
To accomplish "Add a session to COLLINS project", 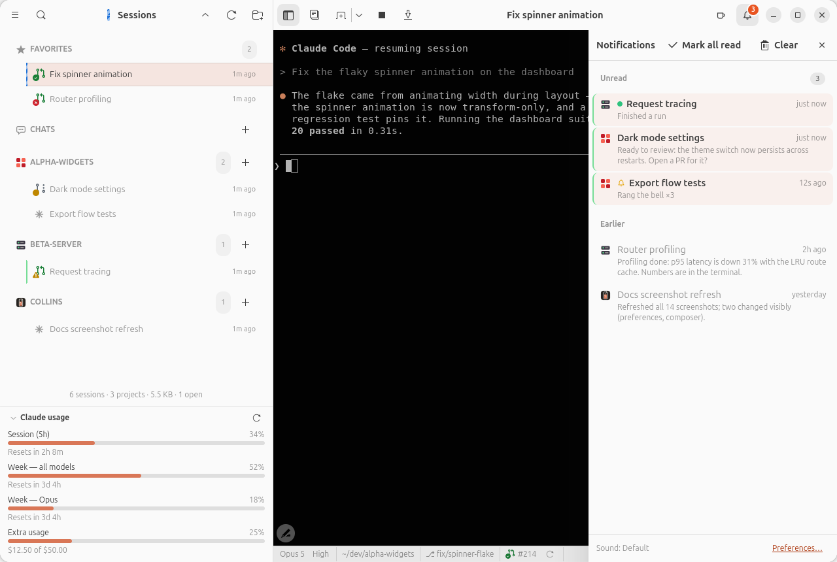I will click(246, 302).
